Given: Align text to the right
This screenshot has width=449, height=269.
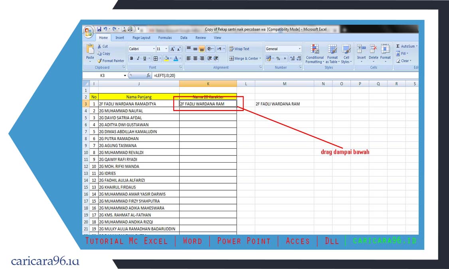Looking at the screenshot, I should click(x=202, y=59).
